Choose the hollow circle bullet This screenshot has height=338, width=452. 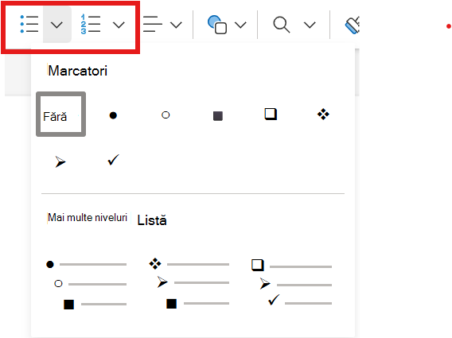tap(166, 115)
